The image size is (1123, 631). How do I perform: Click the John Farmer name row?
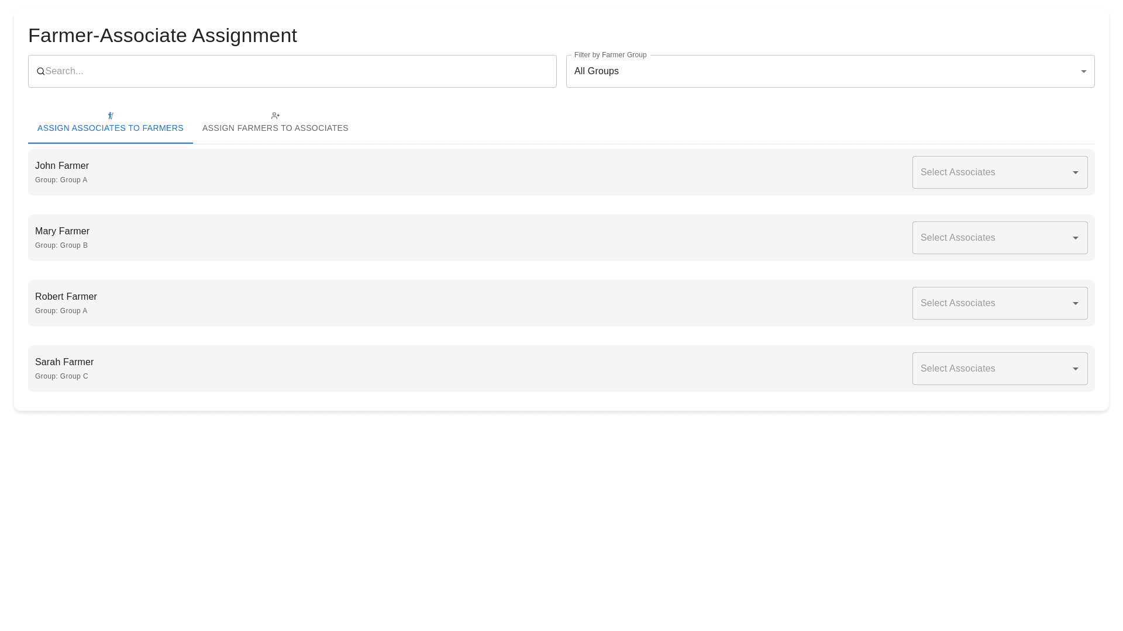[x=62, y=166]
